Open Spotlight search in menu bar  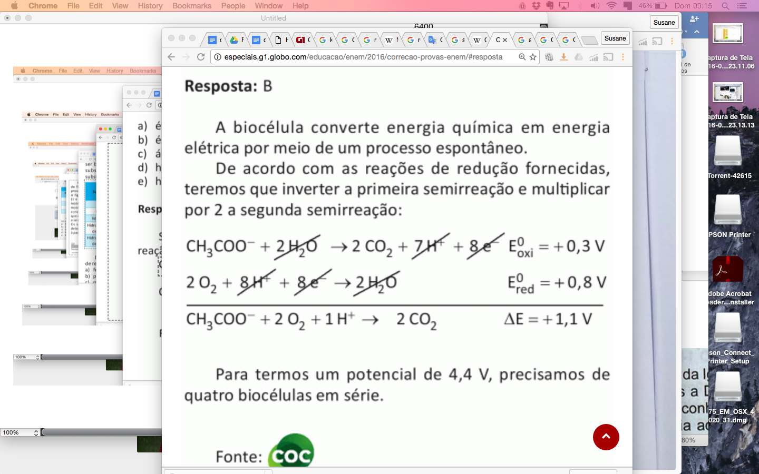point(725,6)
